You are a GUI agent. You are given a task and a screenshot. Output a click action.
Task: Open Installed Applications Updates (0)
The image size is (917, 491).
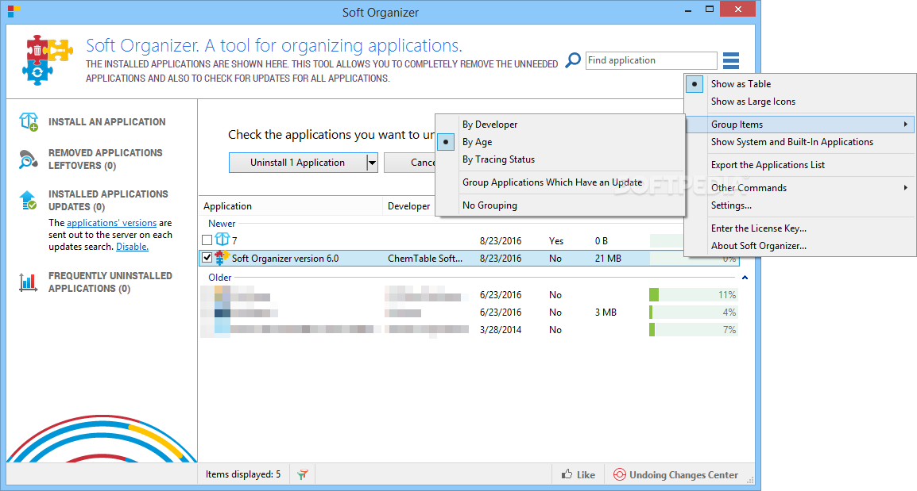pos(108,200)
